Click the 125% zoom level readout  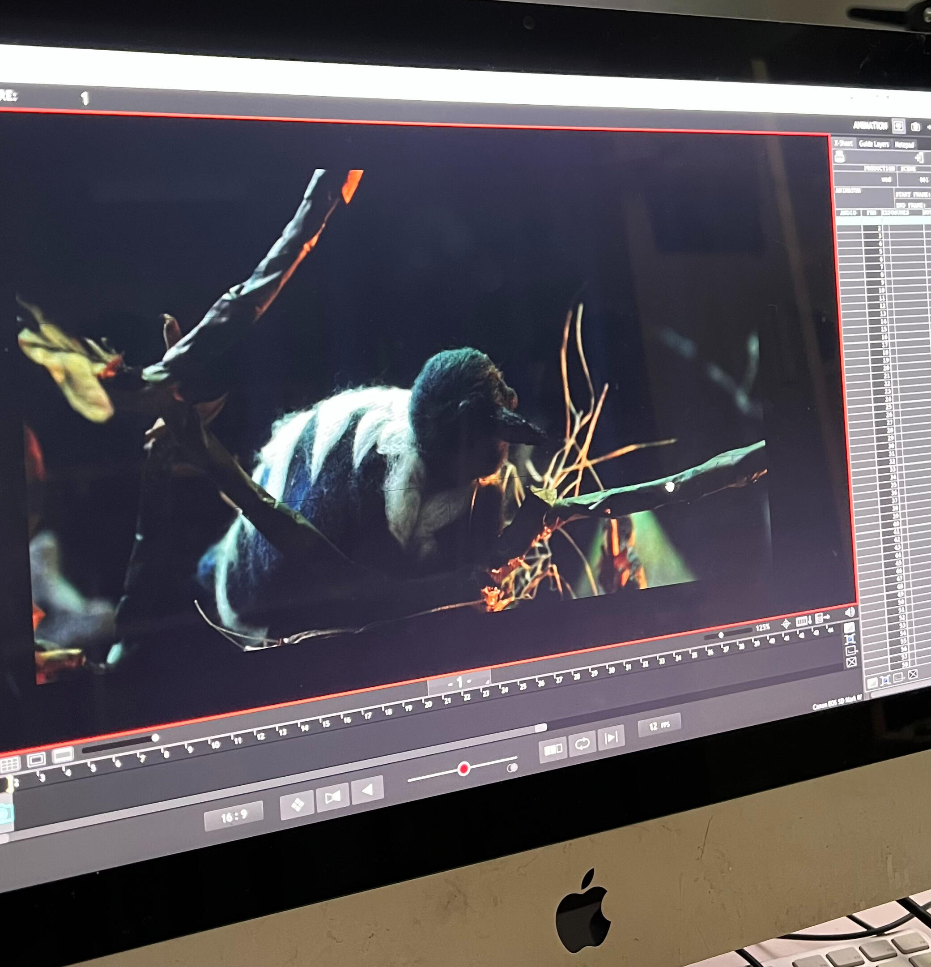[x=762, y=628]
